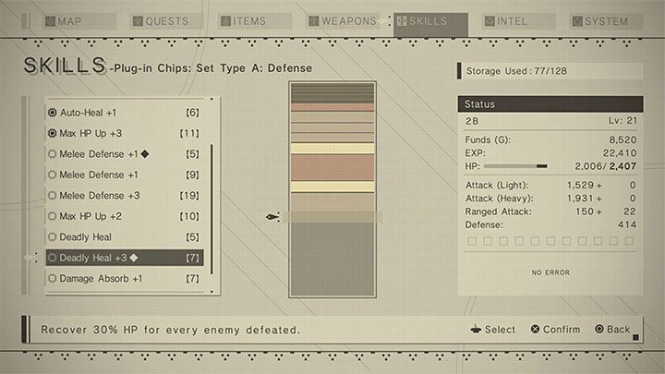Select the Melee Defense +3 row label
Viewport: 665px width, 374px height.
[100, 196]
